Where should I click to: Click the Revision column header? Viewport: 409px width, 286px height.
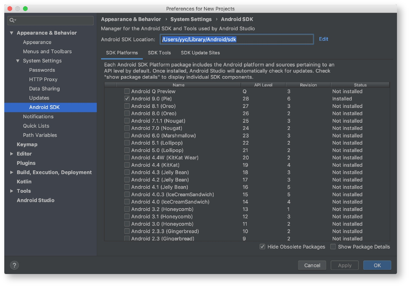pos(308,85)
